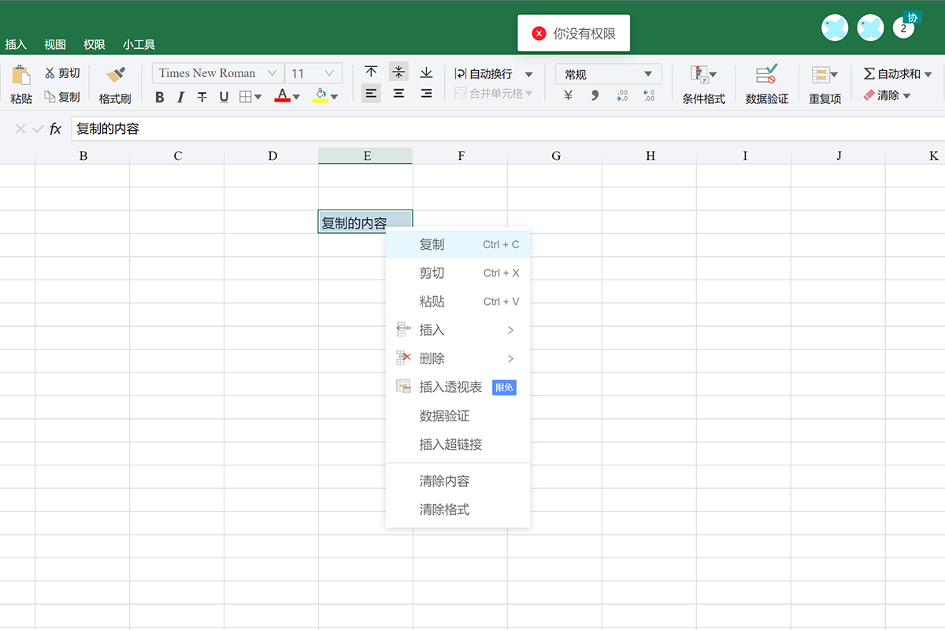Choose 剪切 in the context menu

click(458, 273)
